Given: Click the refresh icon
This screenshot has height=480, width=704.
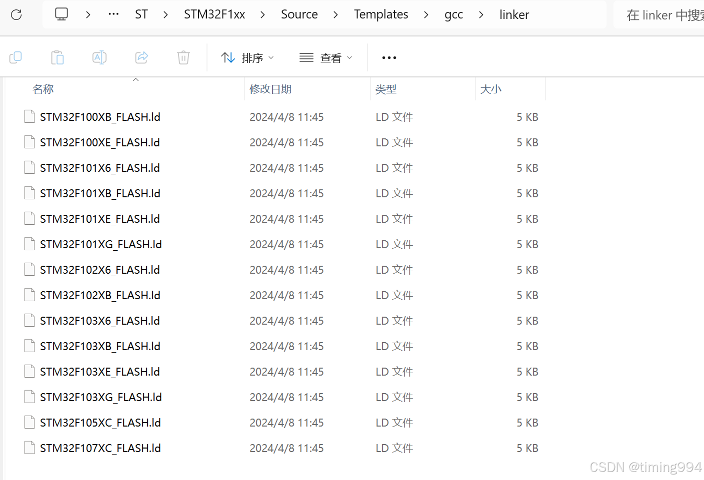Looking at the screenshot, I should coord(16,14).
